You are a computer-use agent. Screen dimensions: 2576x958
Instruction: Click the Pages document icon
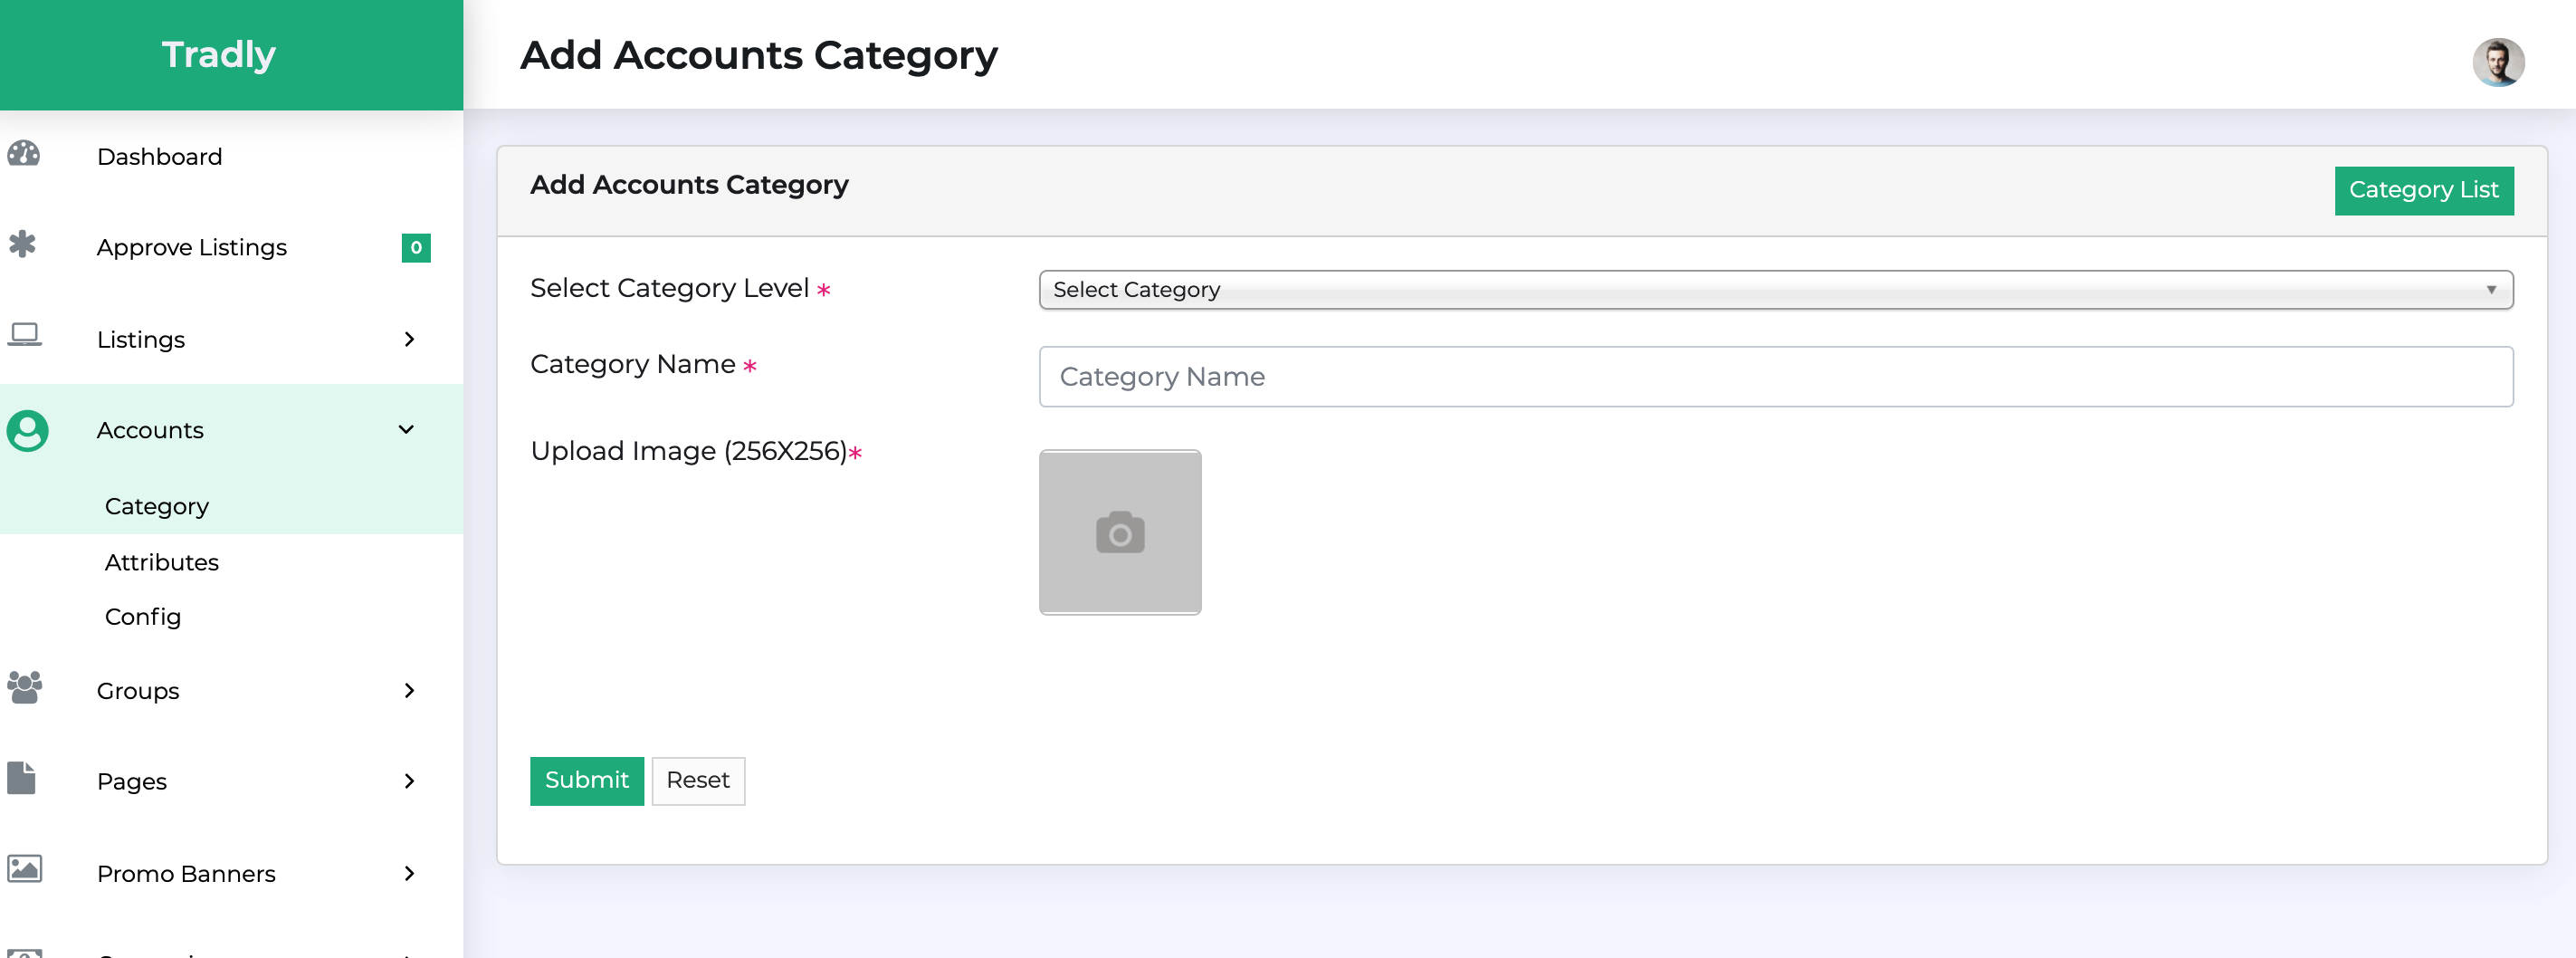(22, 778)
